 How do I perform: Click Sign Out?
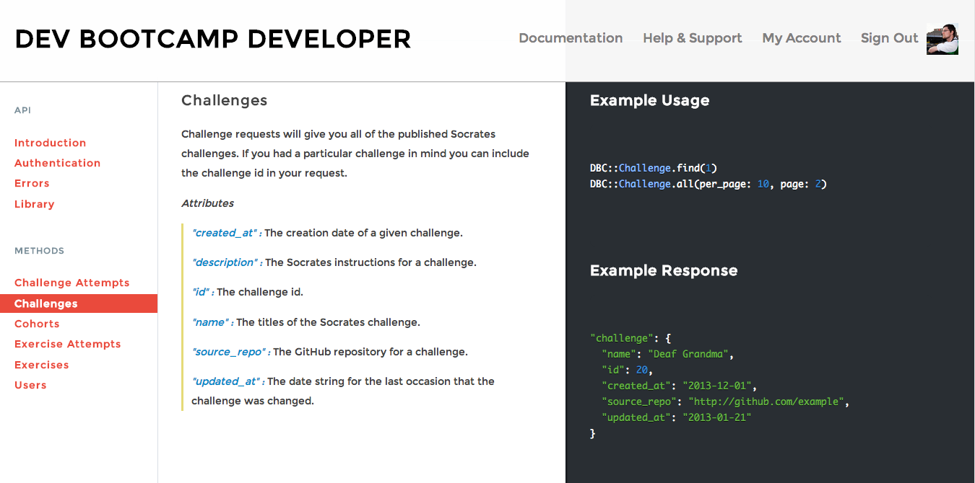[x=889, y=38]
